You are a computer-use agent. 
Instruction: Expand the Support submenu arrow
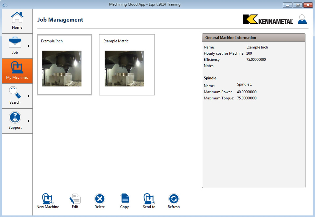[29, 121]
